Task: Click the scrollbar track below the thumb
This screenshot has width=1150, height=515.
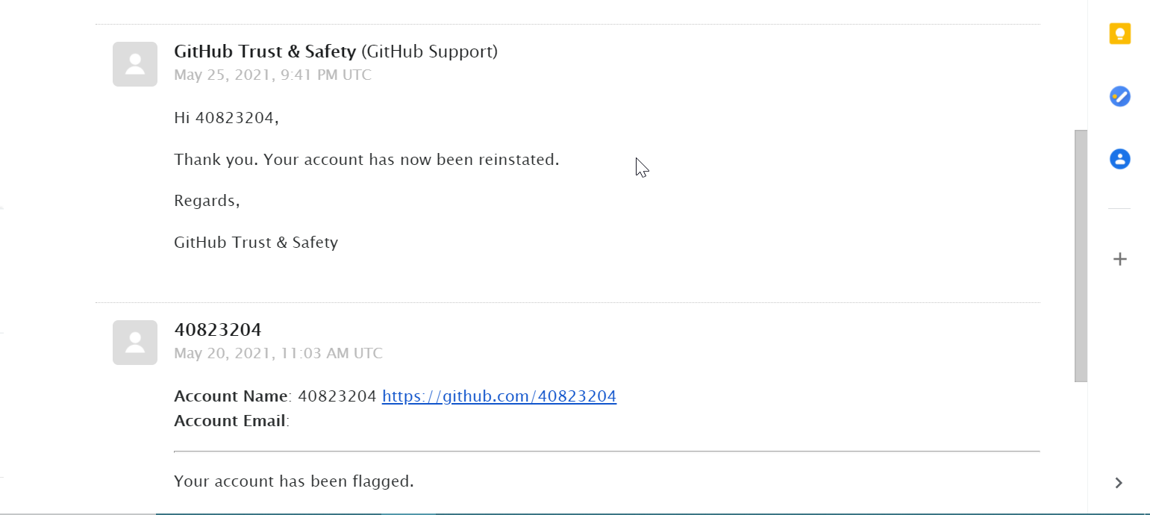Action: 1081,446
